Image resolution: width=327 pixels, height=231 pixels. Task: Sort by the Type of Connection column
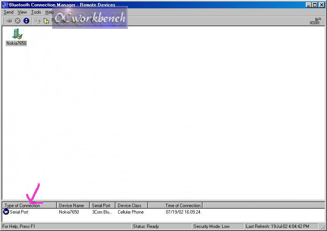(30, 206)
